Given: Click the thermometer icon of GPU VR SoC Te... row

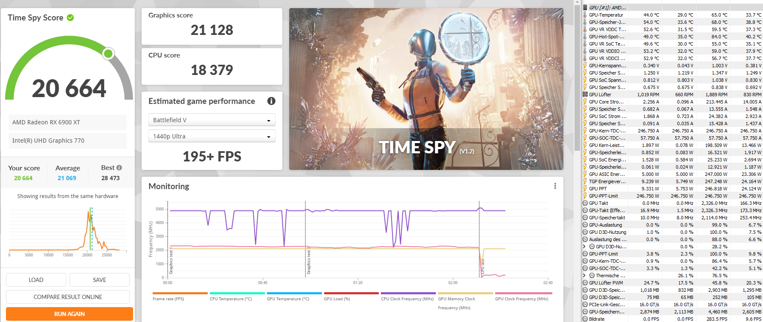Looking at the screenshot, I should click(x=585, y=44).
